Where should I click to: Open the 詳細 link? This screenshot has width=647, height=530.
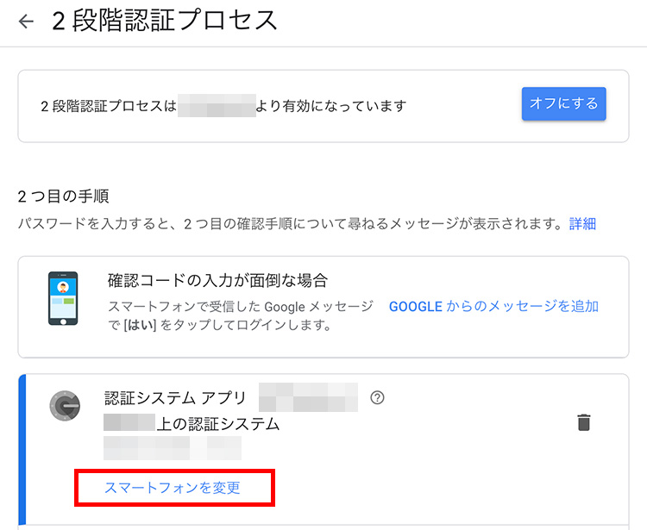pyautogui.click(x=582, y=224)
